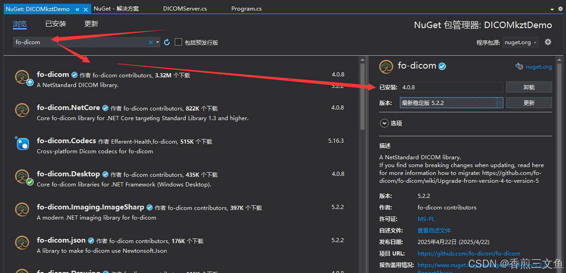This screenshot has width=566, height=273.
Task: Select the fo-dicom.Imaging.ImageSharp package name
Action: click(x=90, y=207)
